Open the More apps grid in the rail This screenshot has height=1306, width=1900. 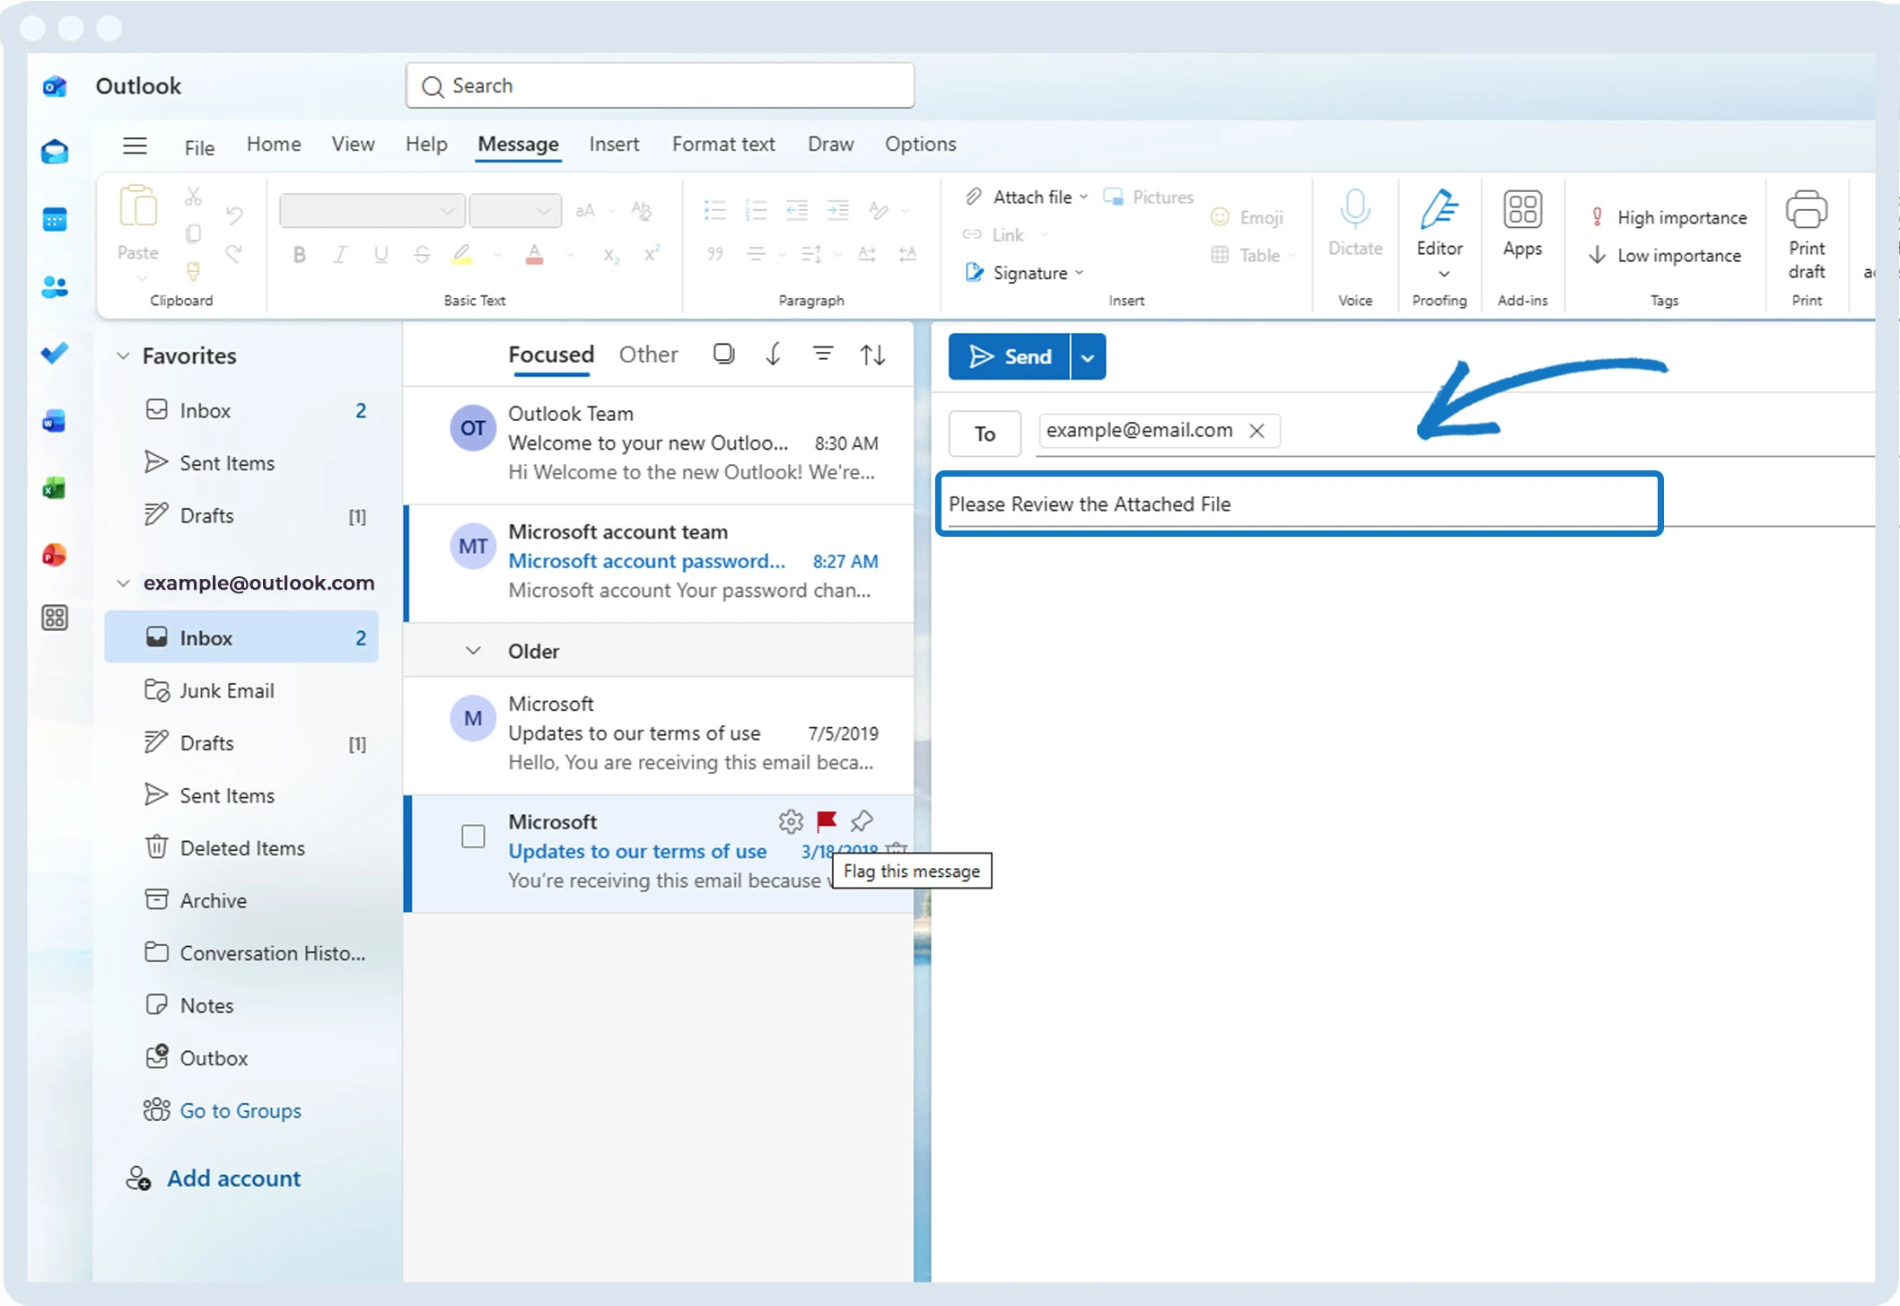tap(55, 618)
